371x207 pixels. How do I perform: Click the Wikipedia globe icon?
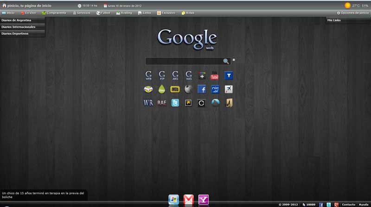188,89
